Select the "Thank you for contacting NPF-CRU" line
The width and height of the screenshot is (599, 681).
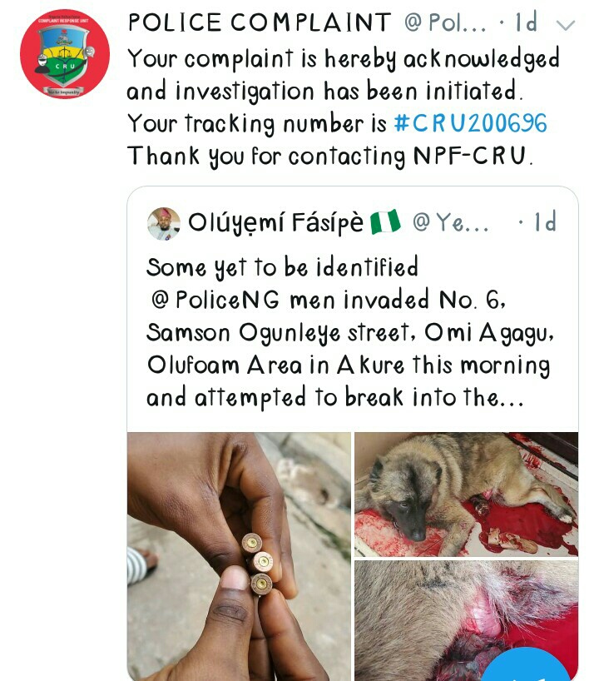click(329, 156)
